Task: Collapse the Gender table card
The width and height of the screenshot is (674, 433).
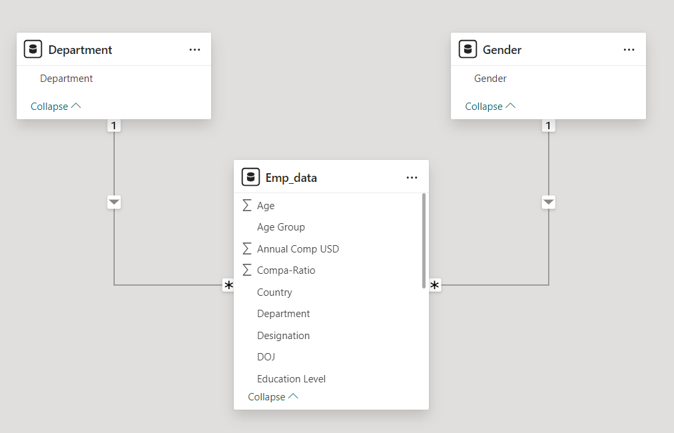Action: [490, 107]
